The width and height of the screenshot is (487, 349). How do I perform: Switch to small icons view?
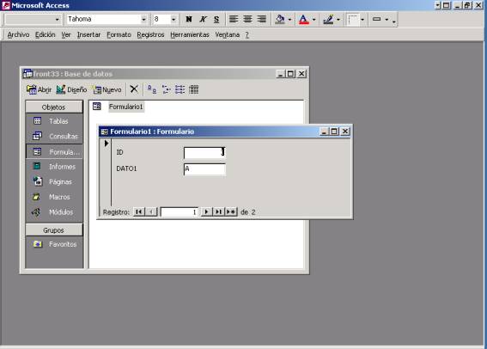point(166,89)
